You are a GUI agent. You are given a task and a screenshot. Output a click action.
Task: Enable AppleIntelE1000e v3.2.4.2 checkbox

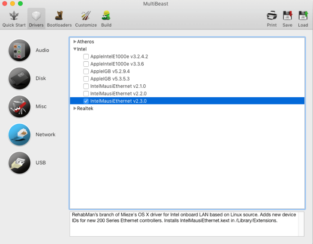86,57
